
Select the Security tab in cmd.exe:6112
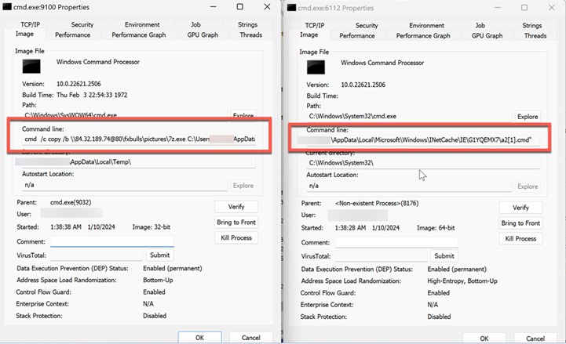point(367,25)
